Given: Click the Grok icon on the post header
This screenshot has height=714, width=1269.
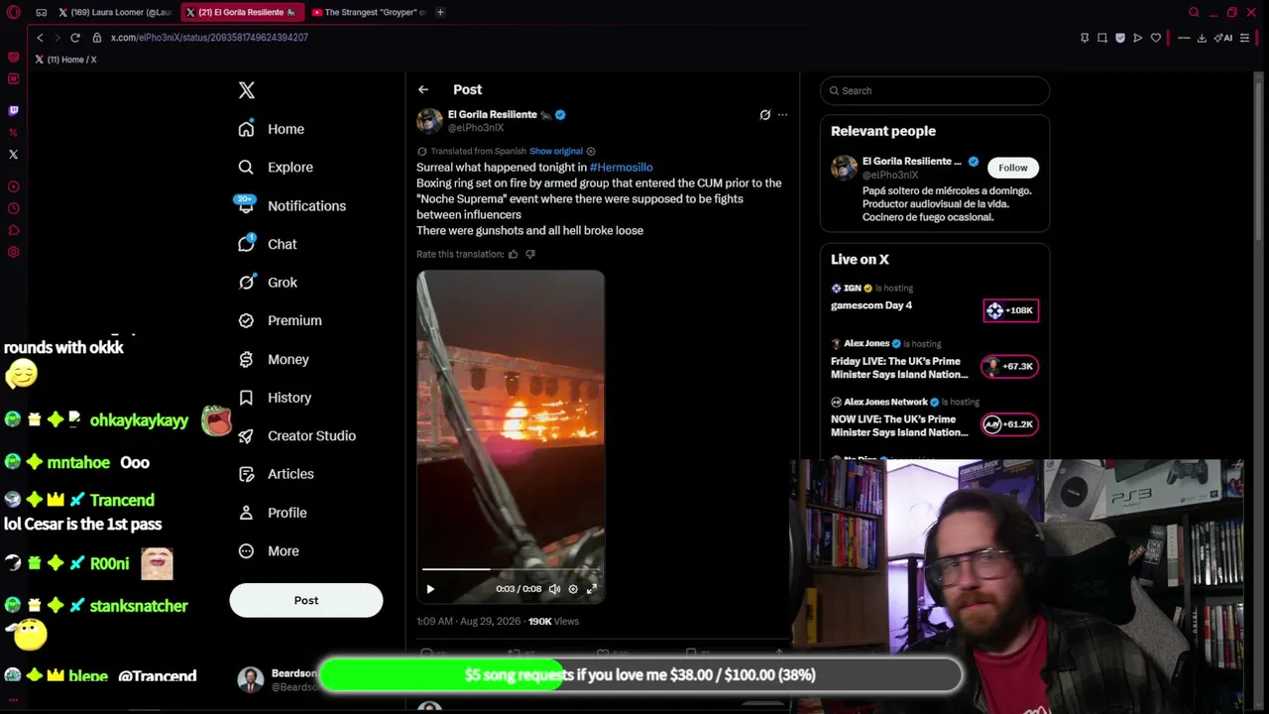Looking at the screenshot, I should (x=764, y=115).
